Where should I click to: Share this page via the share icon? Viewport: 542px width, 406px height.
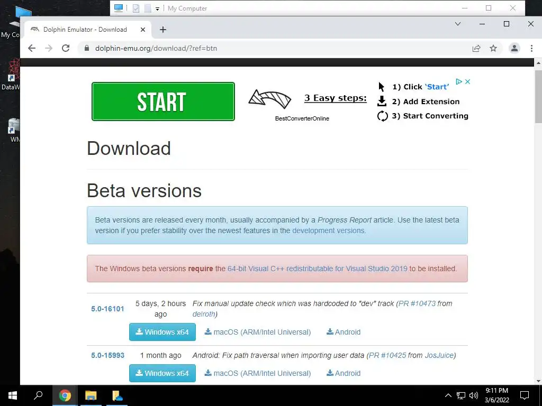click(476, 48)
